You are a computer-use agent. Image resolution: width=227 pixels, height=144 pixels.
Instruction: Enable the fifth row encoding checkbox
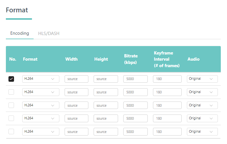pyautogui.click(x=11, y=131)
